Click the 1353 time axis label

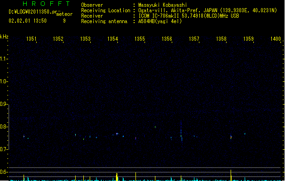click(86, 39)
